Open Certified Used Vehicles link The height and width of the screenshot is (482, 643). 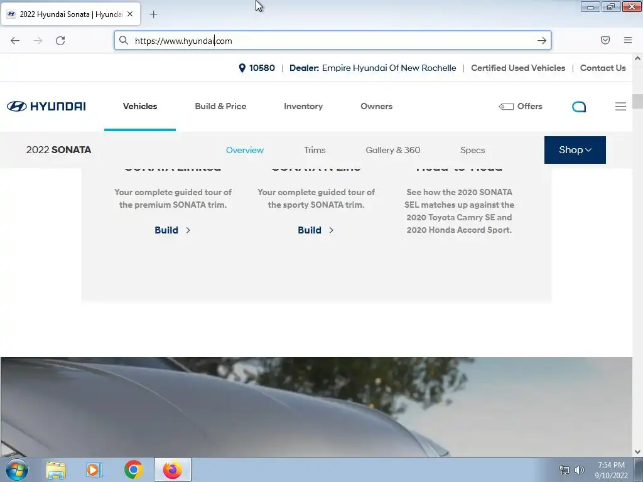click(x=518, y=68)
